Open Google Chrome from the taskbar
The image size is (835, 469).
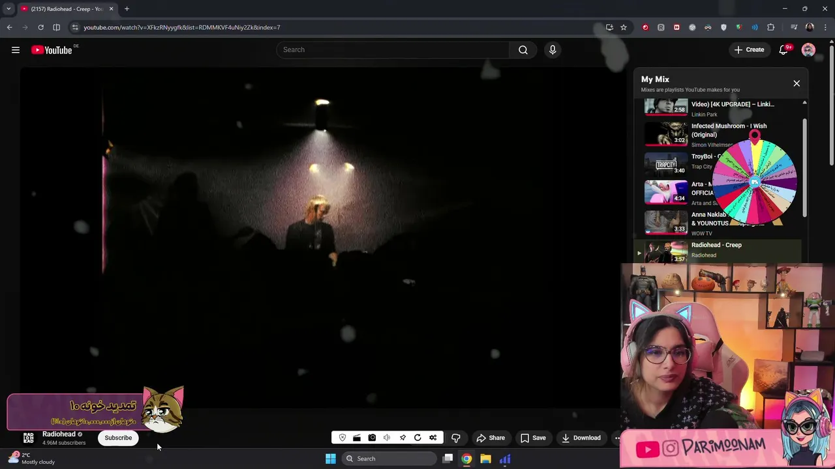point(466,459)
